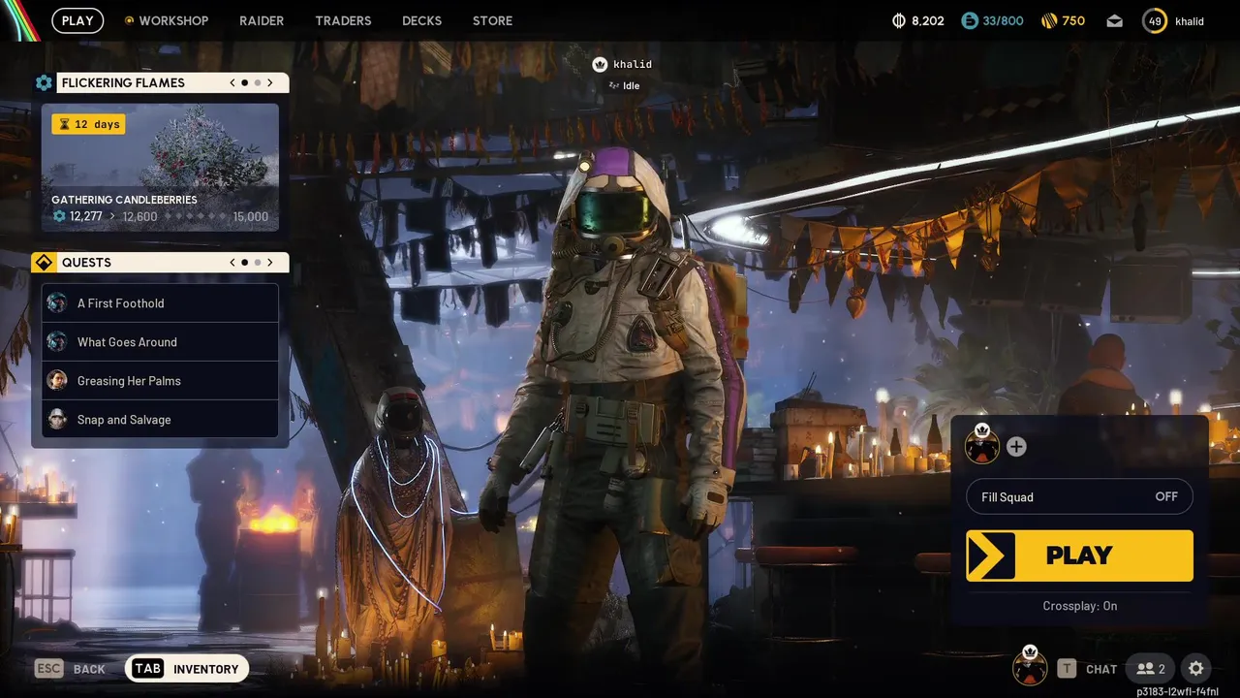This screenshot has width=1240, height=698.
Task: Click the Quests diamond emblem icon
Action: tap(44, 263)
